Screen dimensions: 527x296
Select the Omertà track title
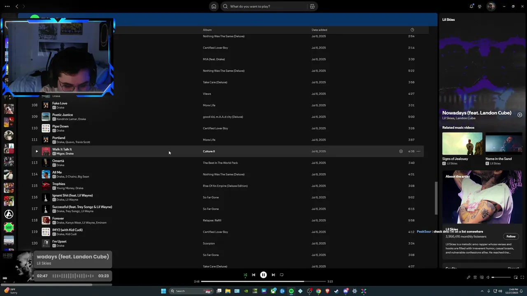coord(58,161)
